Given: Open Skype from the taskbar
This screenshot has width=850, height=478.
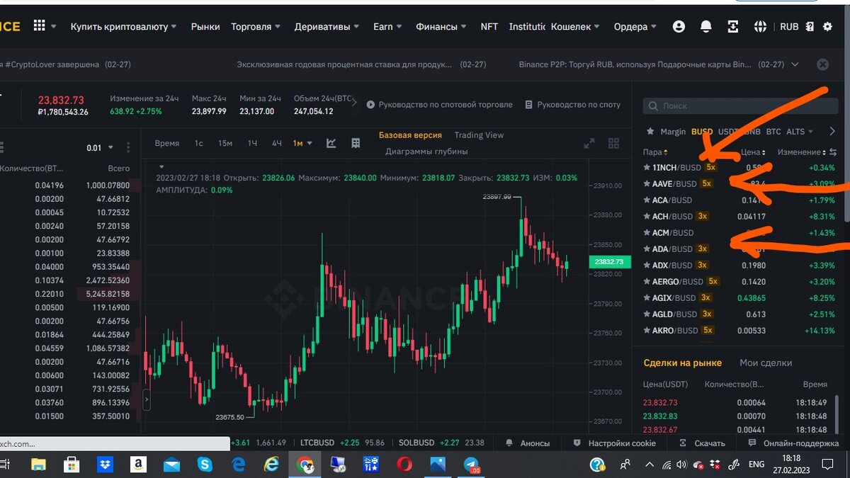Looking at the screenshot, I should (205, 465).
